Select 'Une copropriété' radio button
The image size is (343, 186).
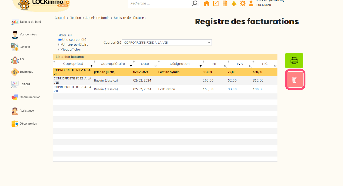click(60, 40)
